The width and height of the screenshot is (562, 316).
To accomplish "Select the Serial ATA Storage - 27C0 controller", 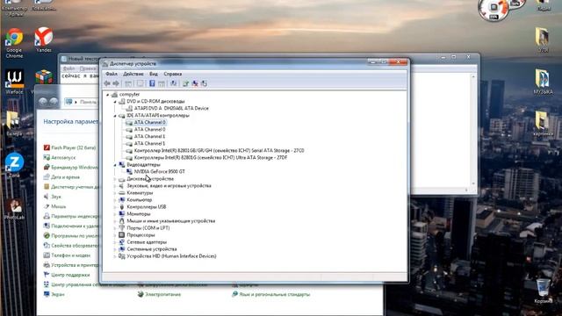I will pyautogui.click(x=219, y=150).
